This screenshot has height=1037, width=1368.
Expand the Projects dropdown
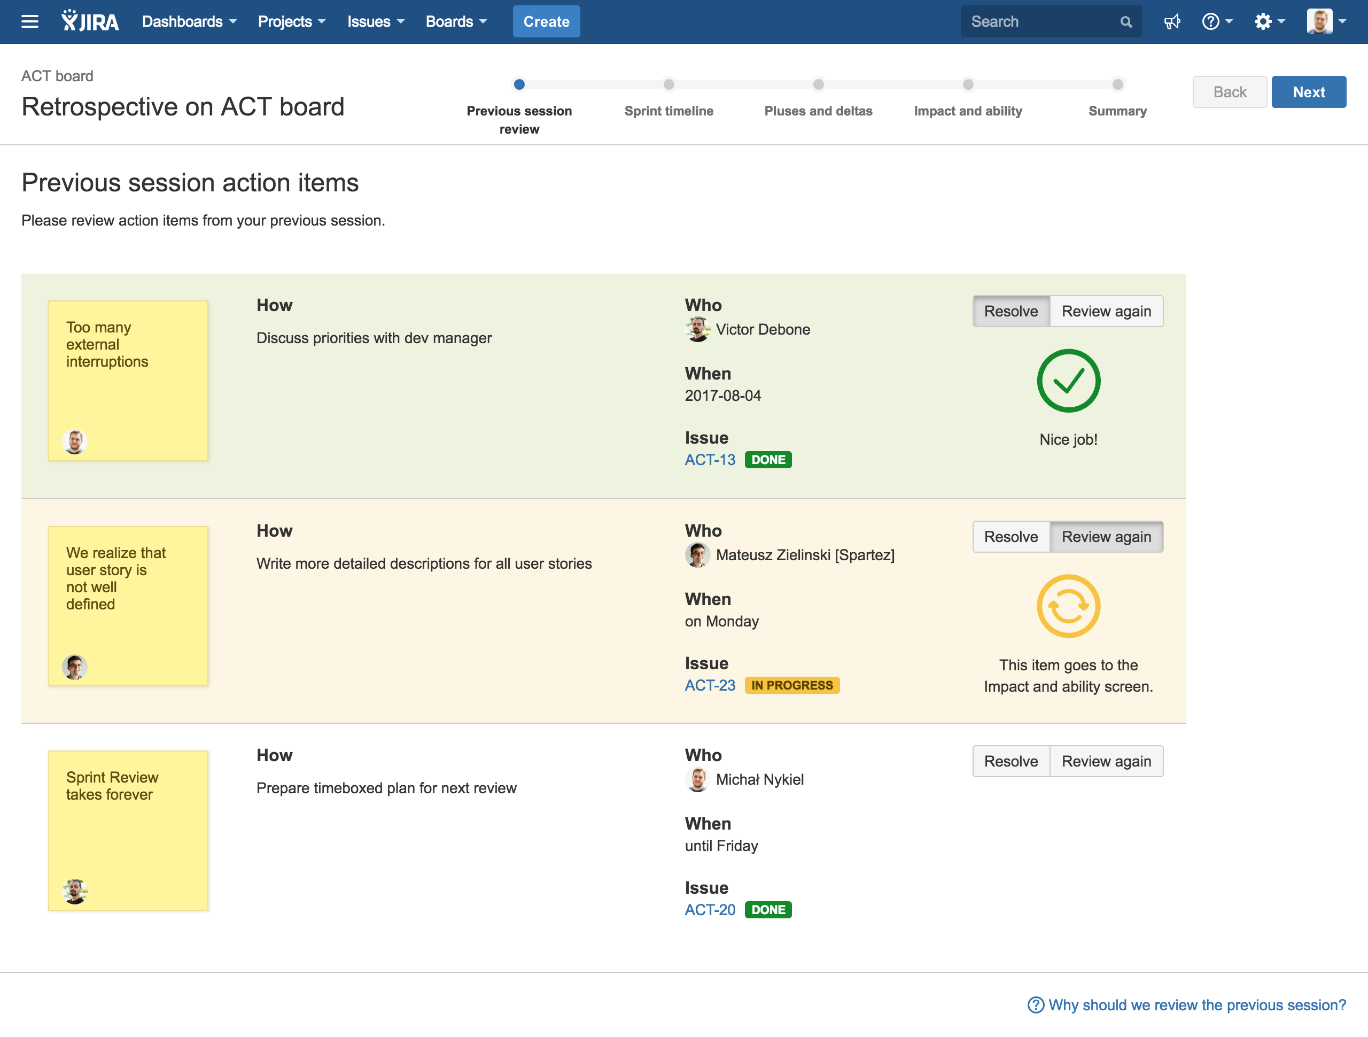click(x=291, y=22)
